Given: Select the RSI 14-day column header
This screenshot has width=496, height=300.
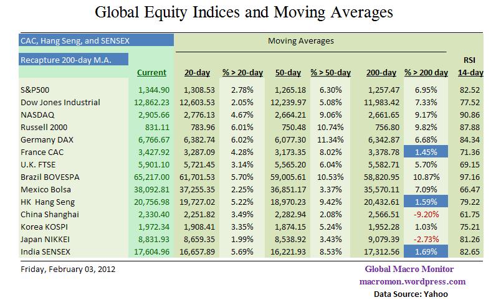Looking at the screenshot, I should click(x=470, y=67).
